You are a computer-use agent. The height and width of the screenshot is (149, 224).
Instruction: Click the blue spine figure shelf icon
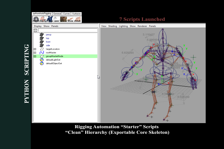click(50, 19)
